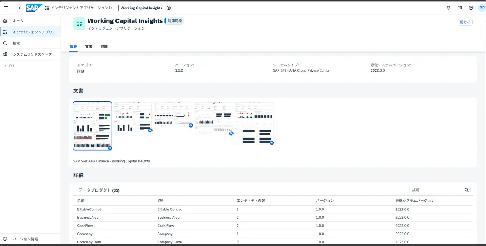Click the data product search field
The height and width of the screenshot is (246, 486).
click(x=437, y=190)
